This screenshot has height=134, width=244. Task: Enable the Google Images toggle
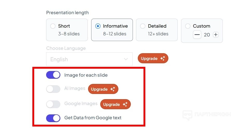coord(53,104)
